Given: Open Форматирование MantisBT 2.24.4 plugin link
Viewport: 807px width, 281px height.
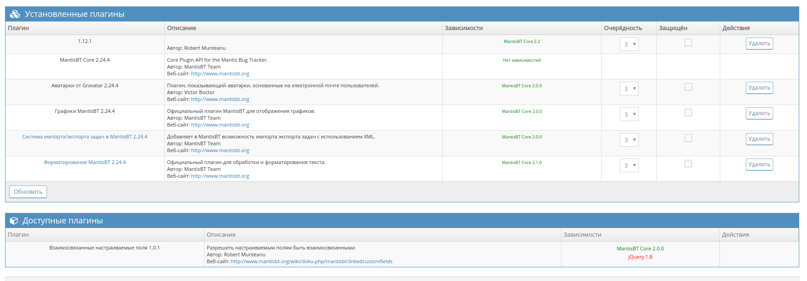Looking at the screenshot, I should [84, 162].
